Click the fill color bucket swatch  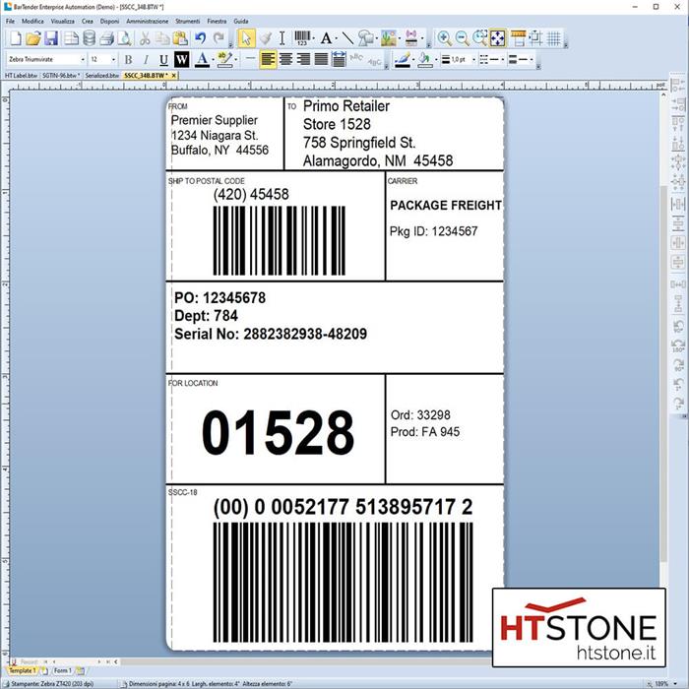pos(425,59)
